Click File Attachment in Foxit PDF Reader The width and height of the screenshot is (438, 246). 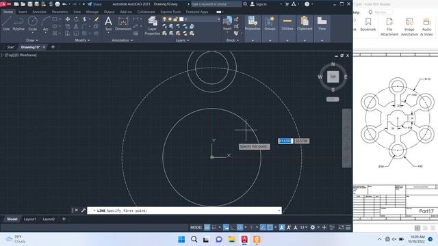[x=389, y=27]
